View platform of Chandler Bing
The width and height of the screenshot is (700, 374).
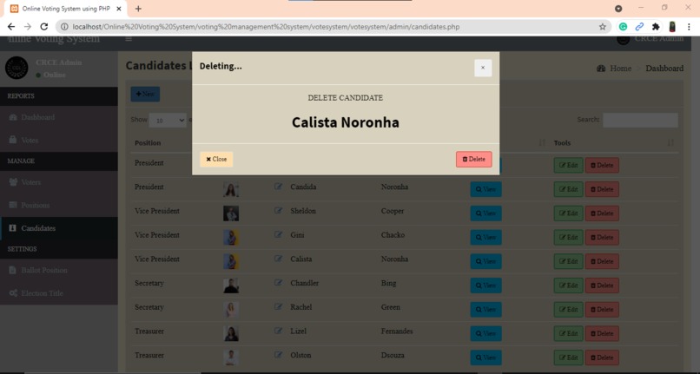point(485,285)
